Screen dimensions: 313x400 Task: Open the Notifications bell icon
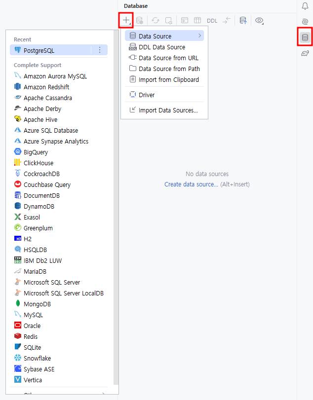pos(305,6)
